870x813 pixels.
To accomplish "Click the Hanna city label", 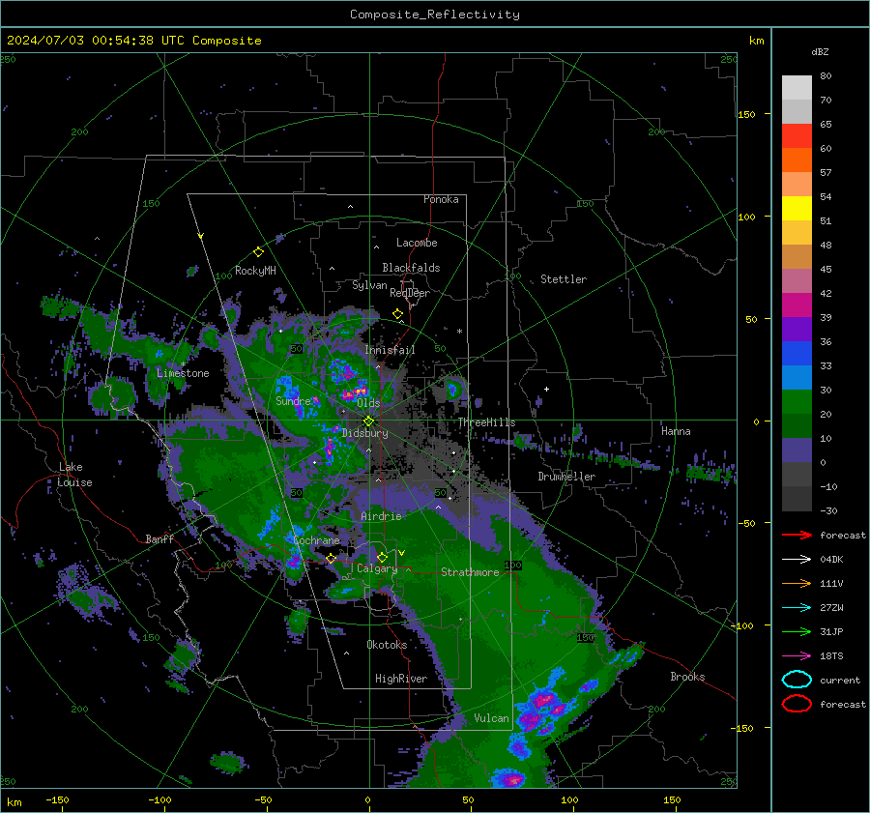I will [x=676, y=431].
